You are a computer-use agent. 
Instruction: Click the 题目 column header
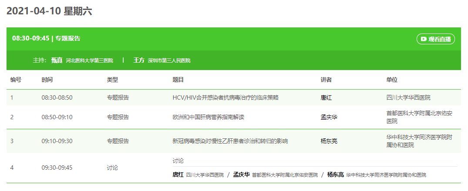pyautogui.click(x=178, y=80)
